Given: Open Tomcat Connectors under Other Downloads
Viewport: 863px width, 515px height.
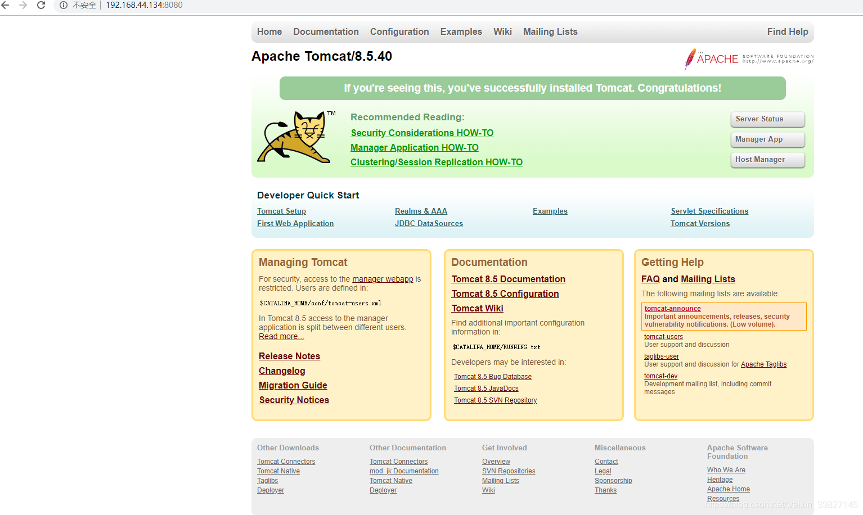Looking at the screenshot, I should [x=286, y=462].
